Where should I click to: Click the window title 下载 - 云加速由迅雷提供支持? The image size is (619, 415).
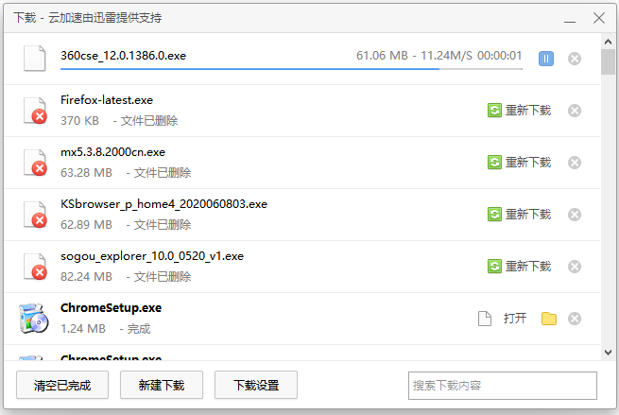click(x=88, y=18)
